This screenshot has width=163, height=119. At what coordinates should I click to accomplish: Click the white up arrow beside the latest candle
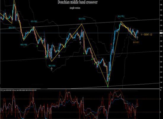coord(137,38)
